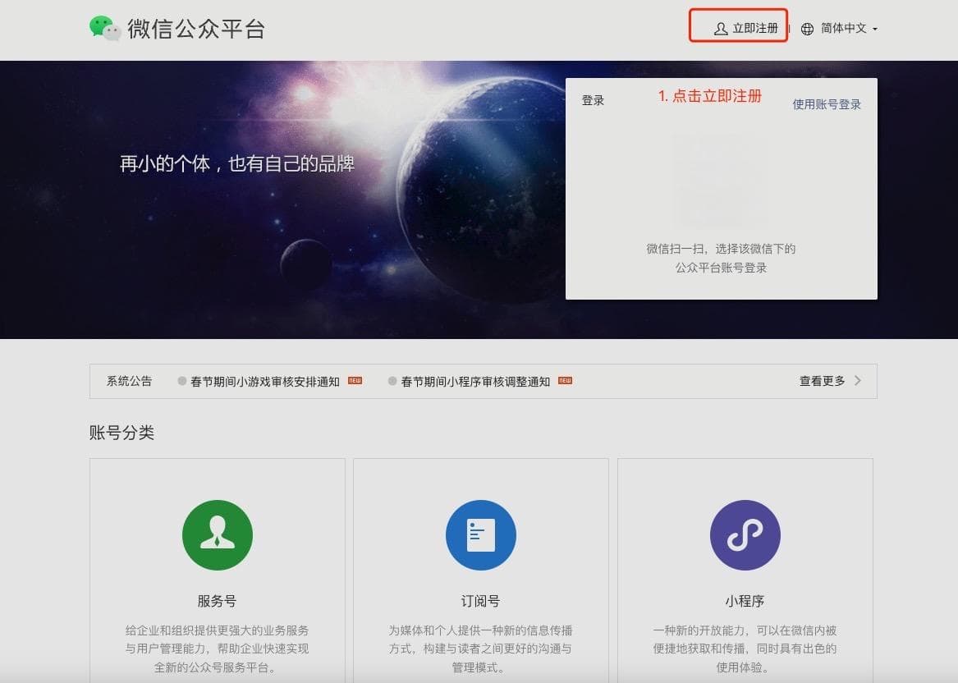Open the 微信公众平台 title text
Viewport: 958px width, 683px height.
196,29
